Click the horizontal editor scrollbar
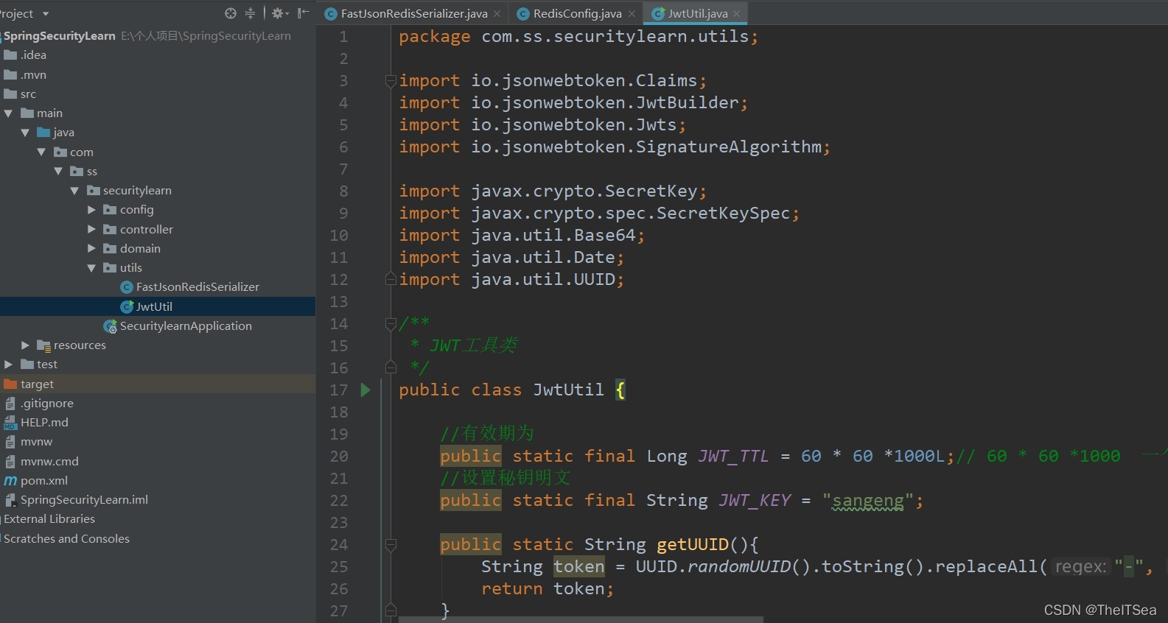 click(x=581, y=619)
